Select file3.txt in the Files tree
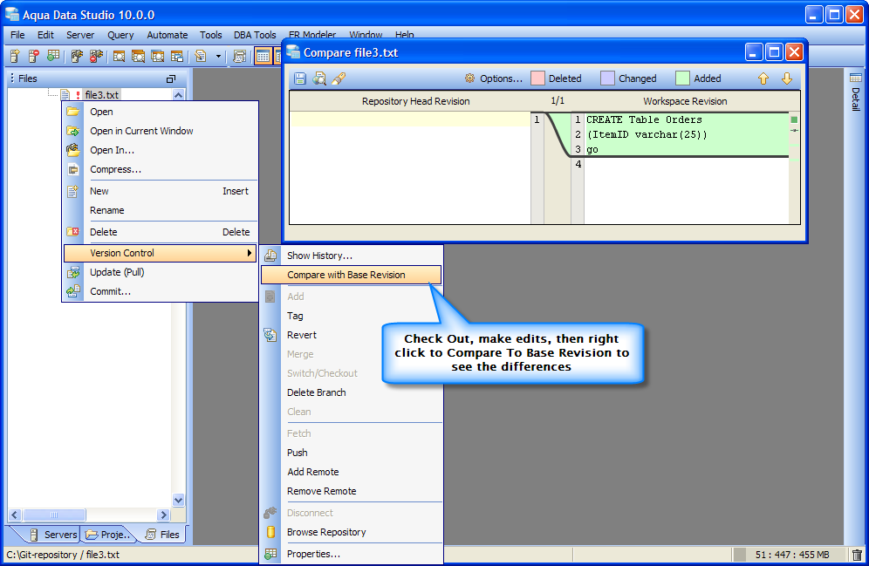The image size is (869, 566). pos(101,95)
